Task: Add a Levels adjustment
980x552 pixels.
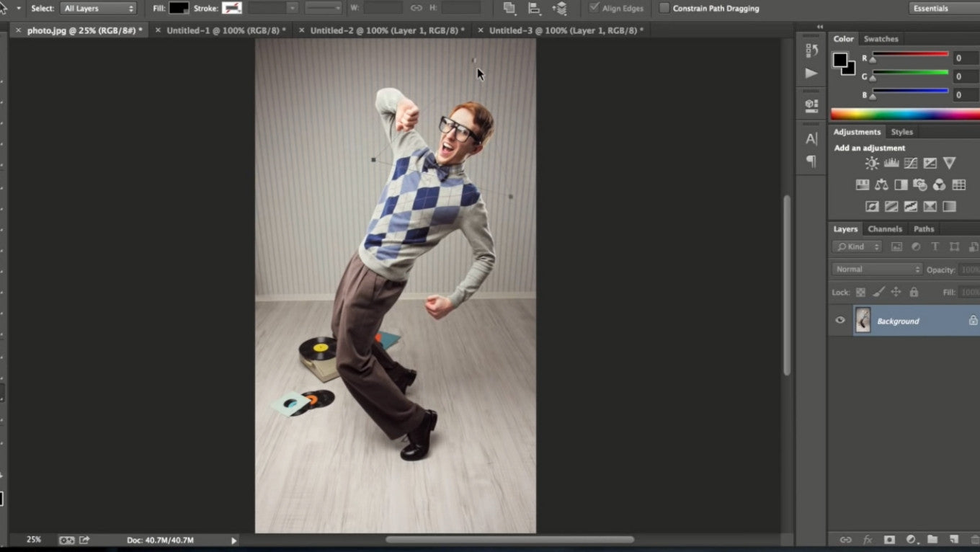Action: click(891, 164)
